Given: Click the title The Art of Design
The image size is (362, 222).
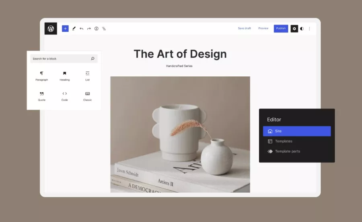Looking at the screenshot, I should 180,54.
